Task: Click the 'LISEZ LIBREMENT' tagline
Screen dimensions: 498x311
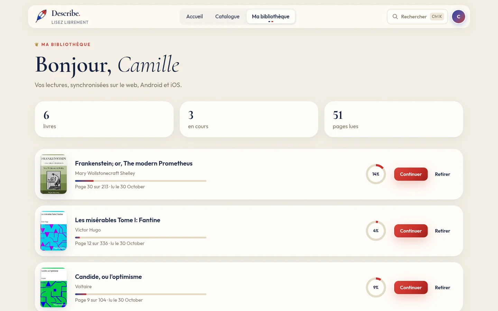Action: pos(70,22)
